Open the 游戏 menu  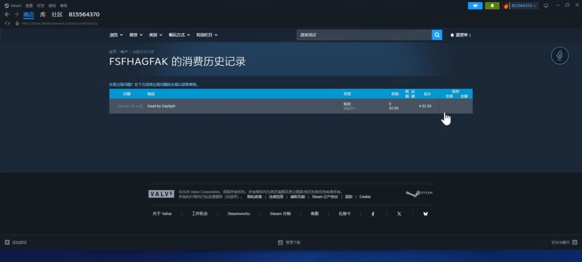point(52,5)
